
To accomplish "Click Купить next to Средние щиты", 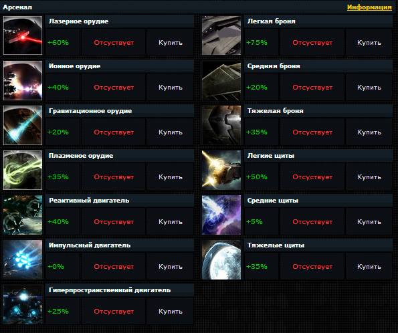I will 369,221.
